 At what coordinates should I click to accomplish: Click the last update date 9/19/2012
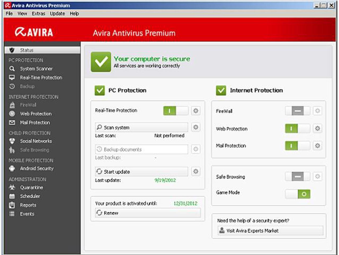click(165, 180)
